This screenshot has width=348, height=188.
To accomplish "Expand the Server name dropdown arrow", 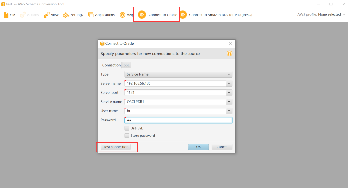I will coord(229,84).
